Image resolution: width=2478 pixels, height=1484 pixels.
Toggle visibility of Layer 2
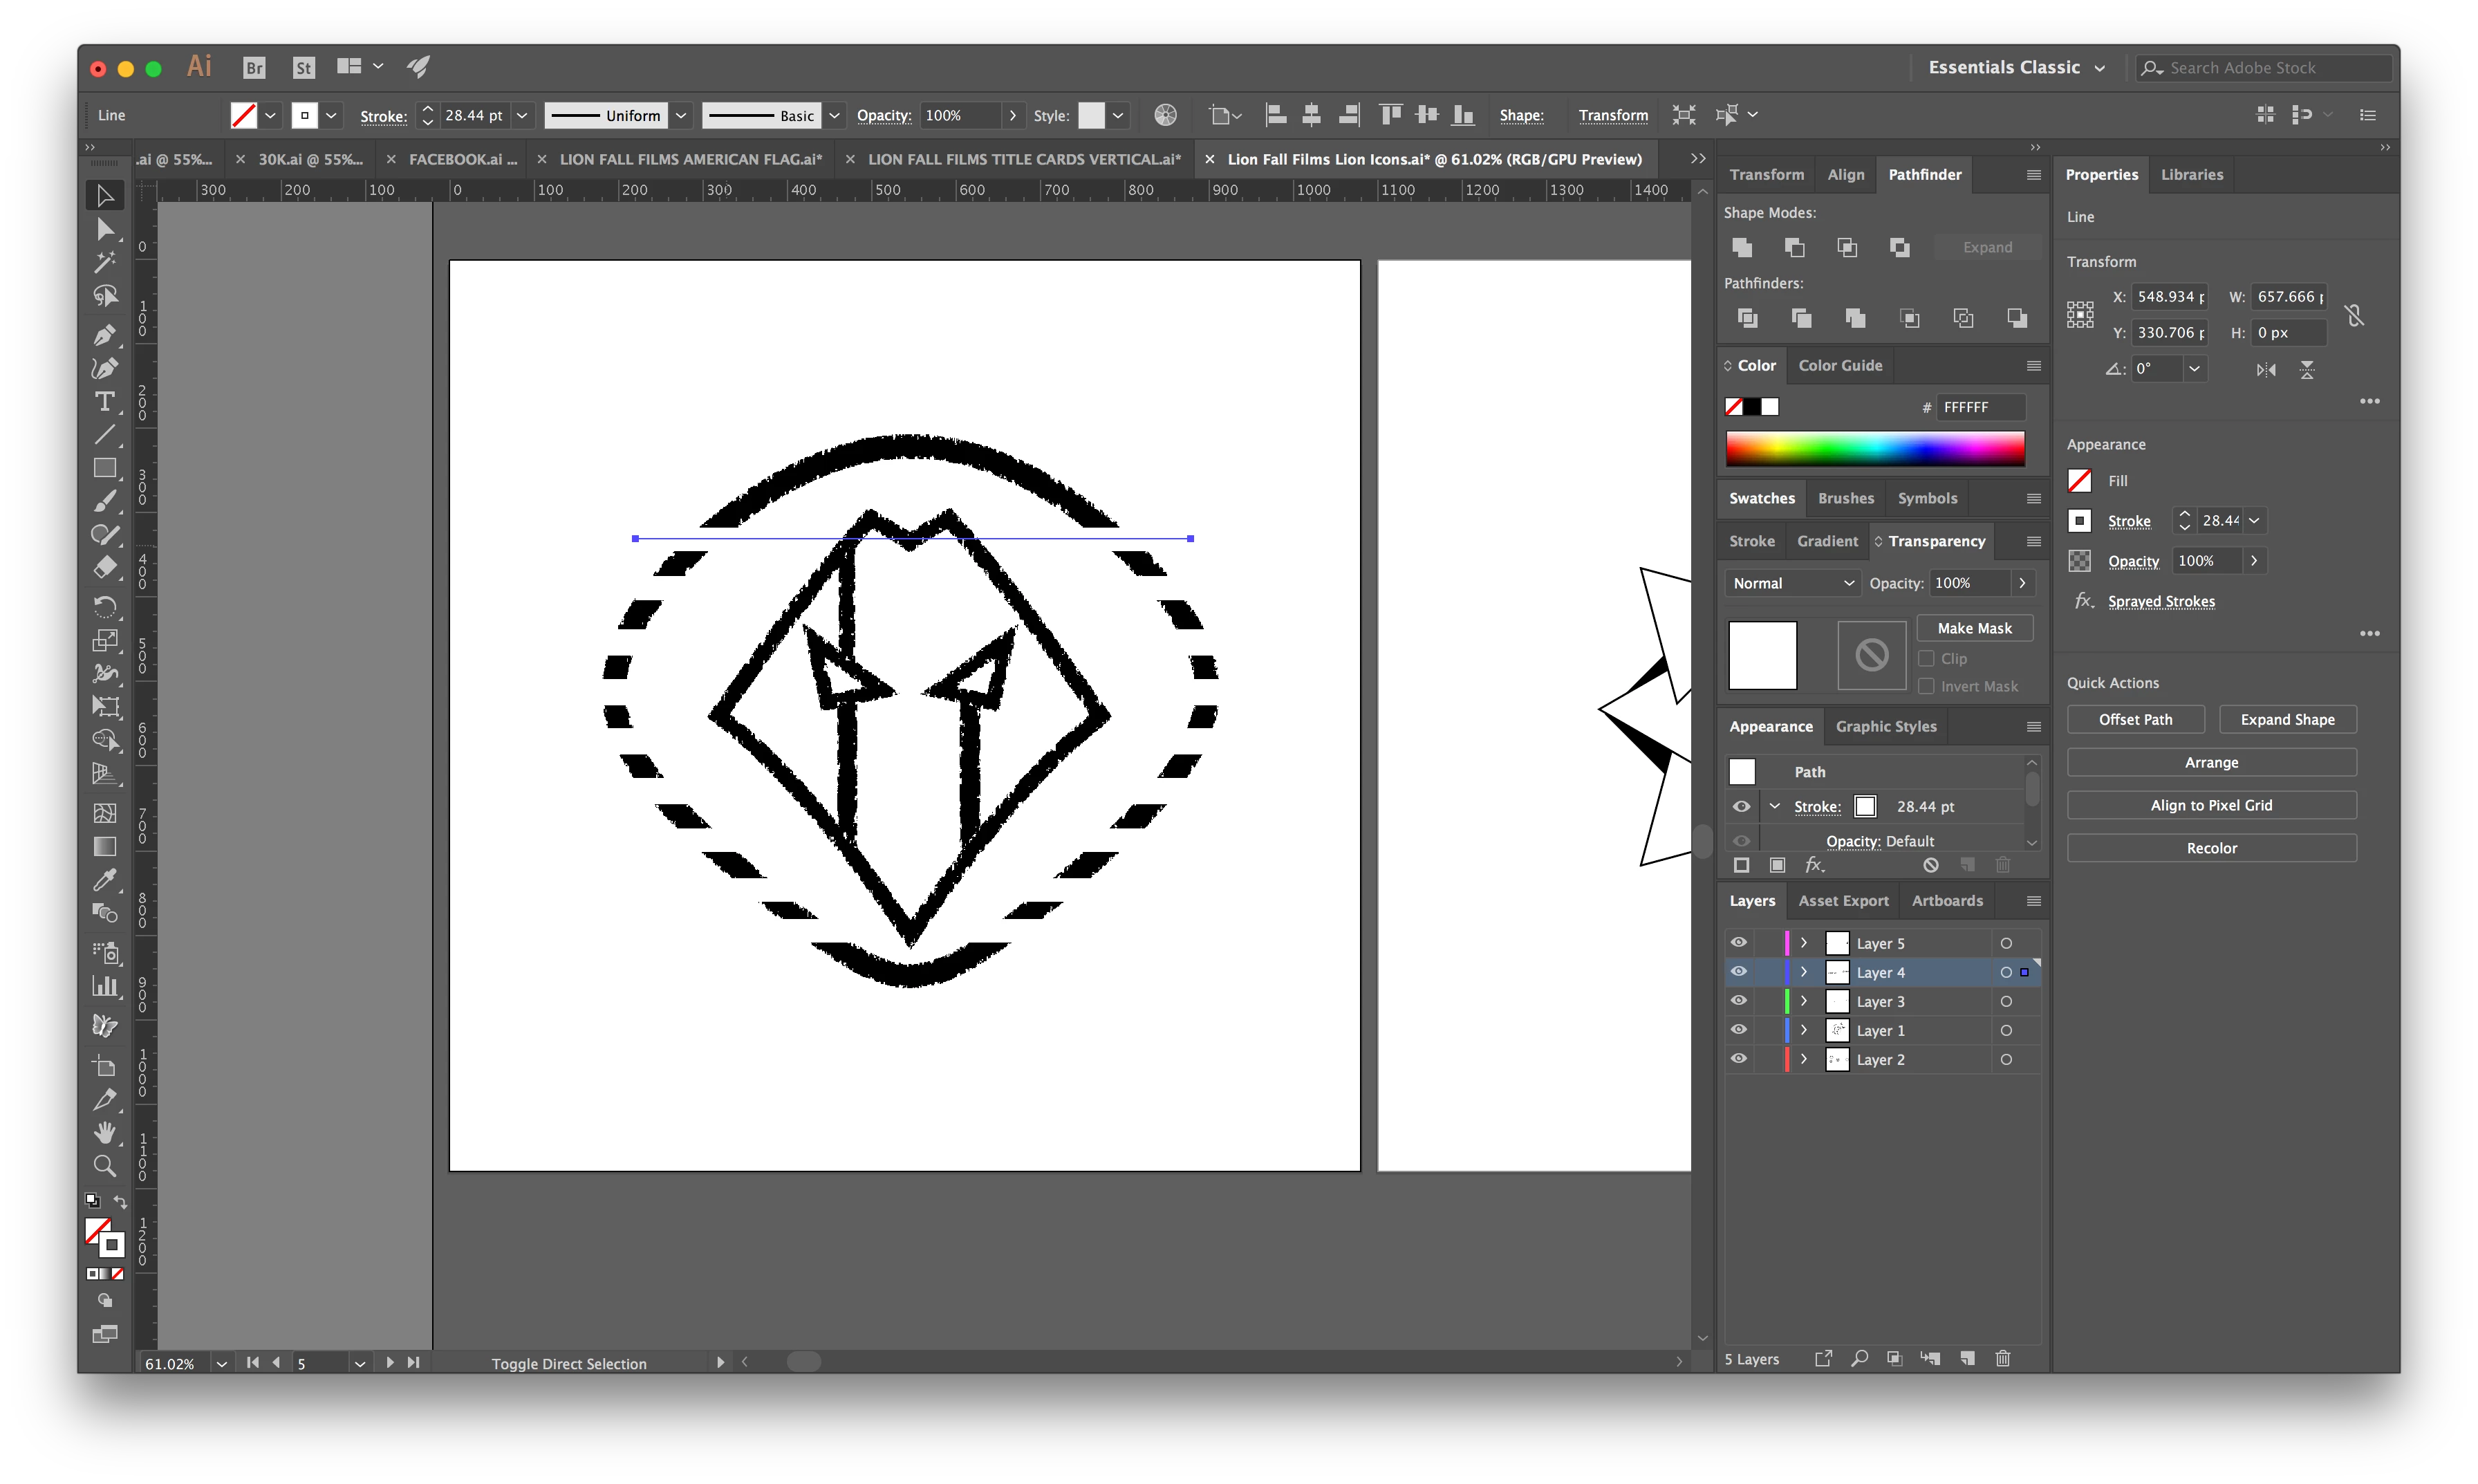point(1740,1059)
